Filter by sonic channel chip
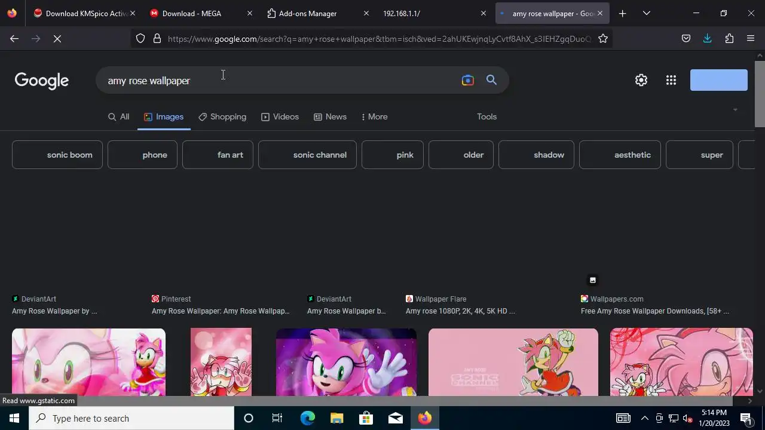 (x=307, y=155)
